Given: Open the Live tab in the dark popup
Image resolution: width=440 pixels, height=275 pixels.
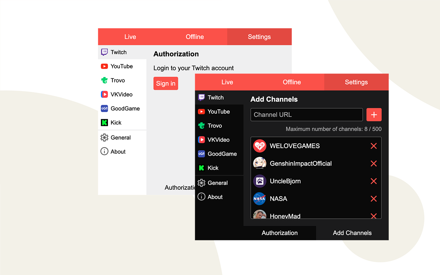Looking at the screenshot, I should (x=227, y=82).
